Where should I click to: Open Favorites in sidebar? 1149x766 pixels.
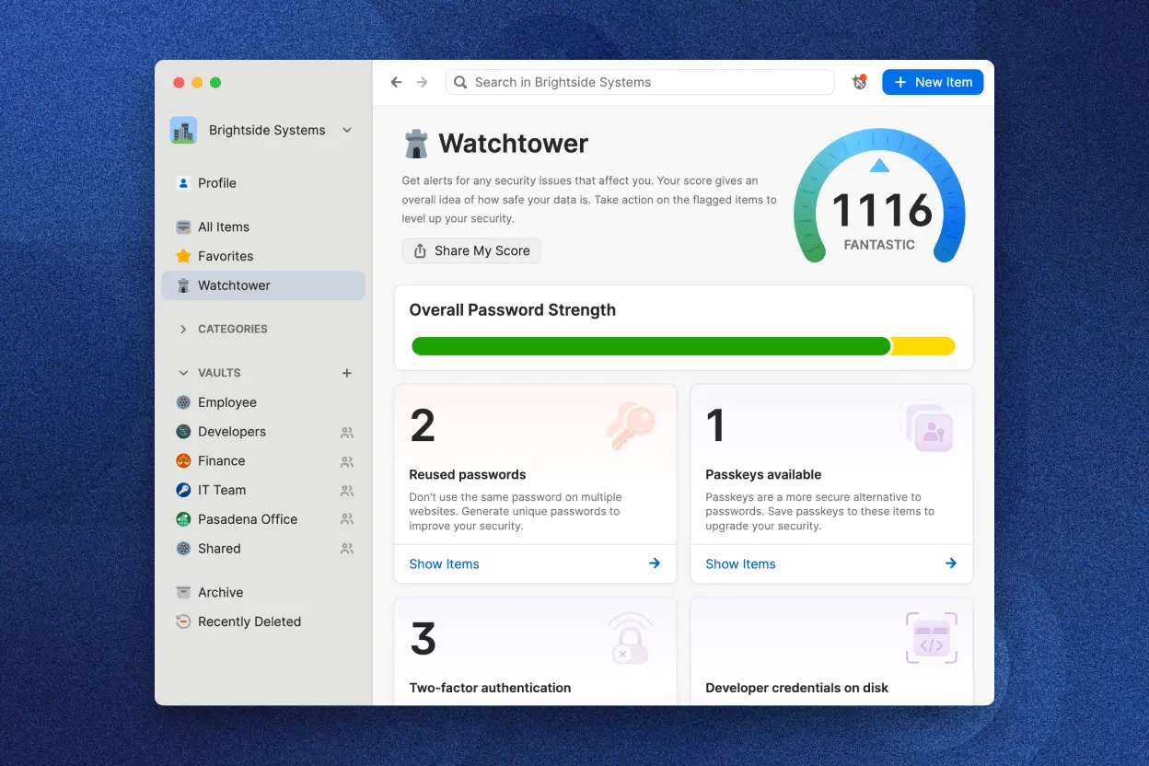[x=263, y=256]
